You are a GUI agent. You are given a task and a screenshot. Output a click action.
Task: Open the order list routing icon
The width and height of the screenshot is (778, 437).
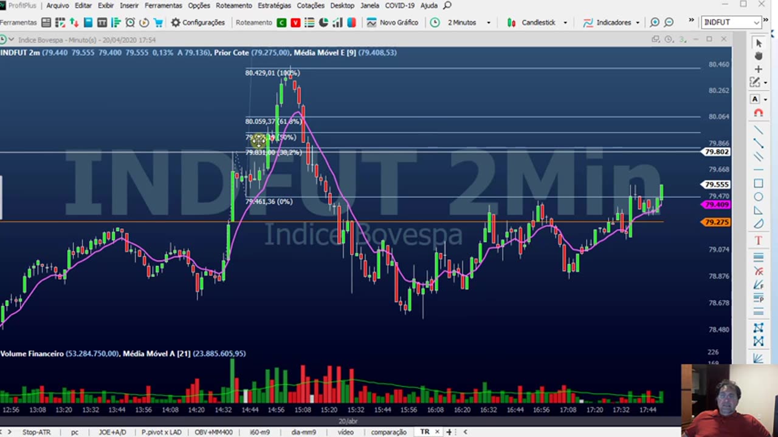(309, 22)
